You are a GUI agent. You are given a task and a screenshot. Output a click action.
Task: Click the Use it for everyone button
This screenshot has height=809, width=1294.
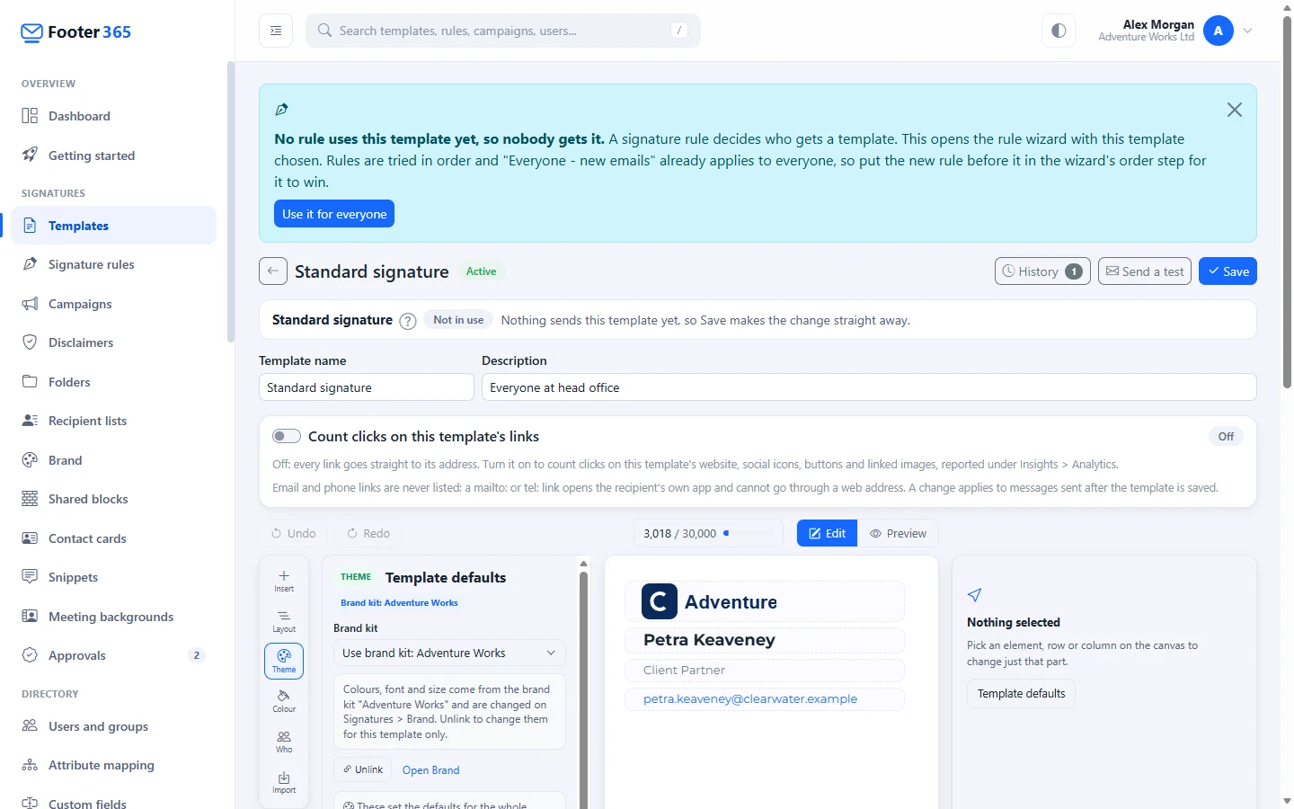pos(334,214)
